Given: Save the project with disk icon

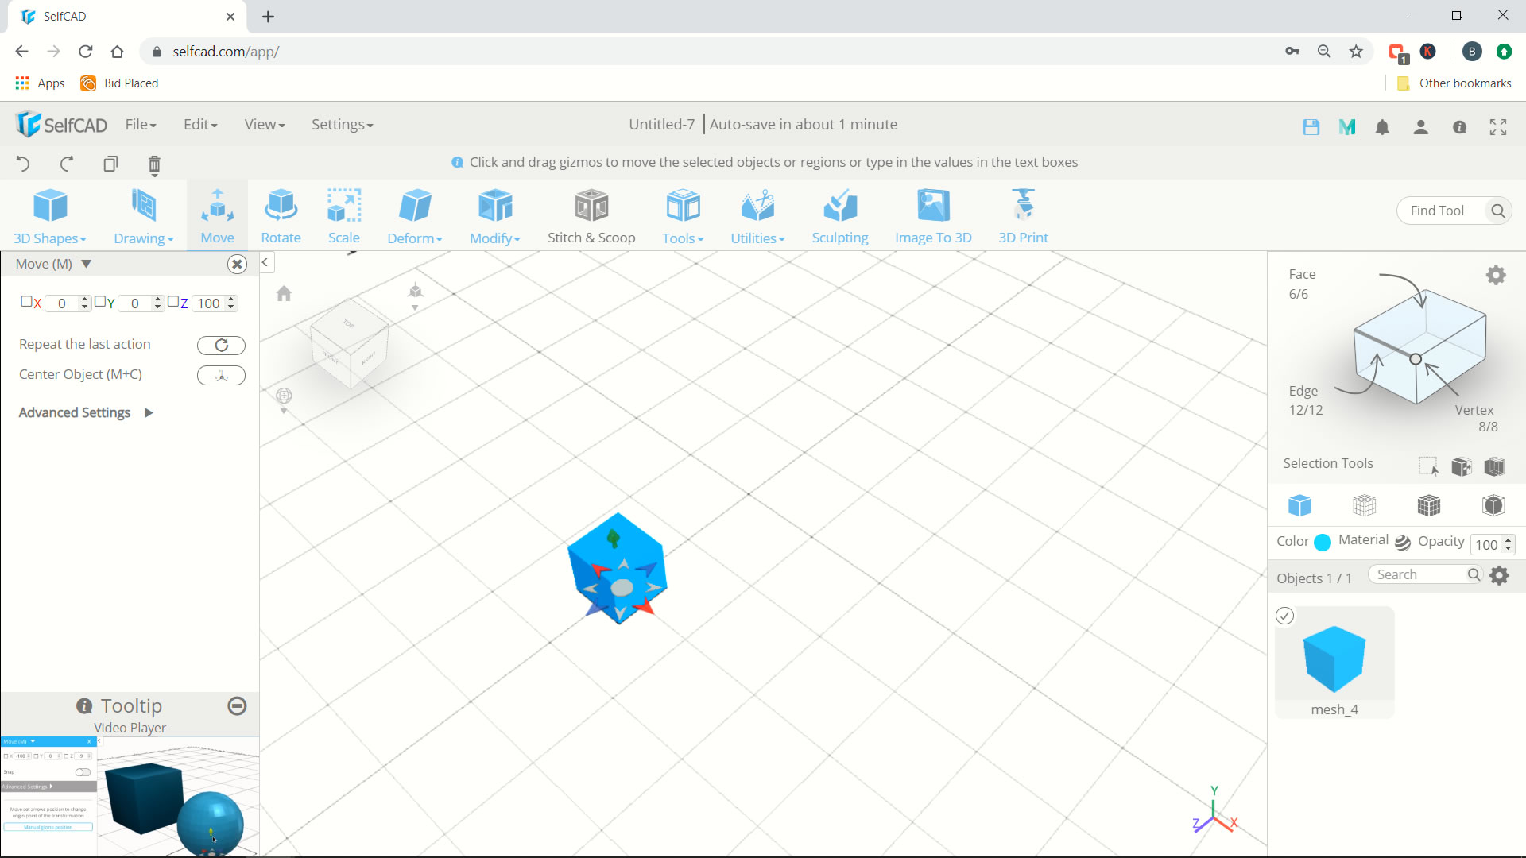Looking at the screenshot, I should pyautogui.click(x=1311, y=126).
